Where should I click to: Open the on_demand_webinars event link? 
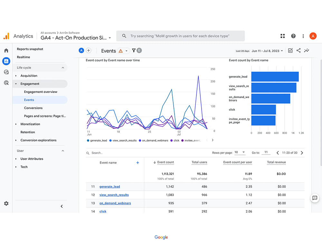point(115,203)
